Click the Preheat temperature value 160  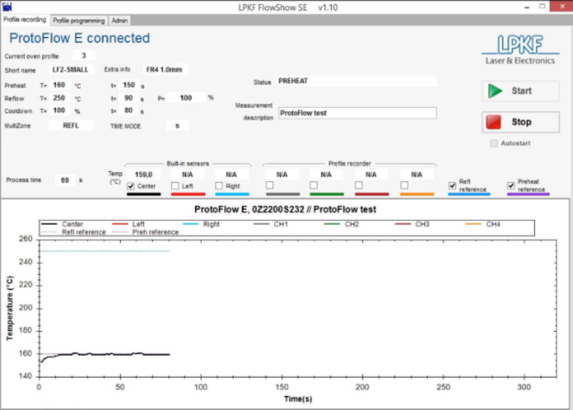59,85
